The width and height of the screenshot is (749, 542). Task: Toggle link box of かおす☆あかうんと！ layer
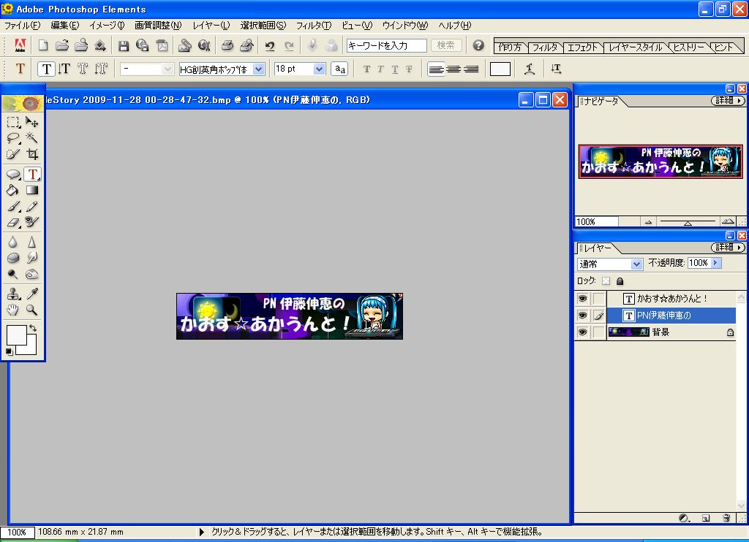tap(598, 299)
